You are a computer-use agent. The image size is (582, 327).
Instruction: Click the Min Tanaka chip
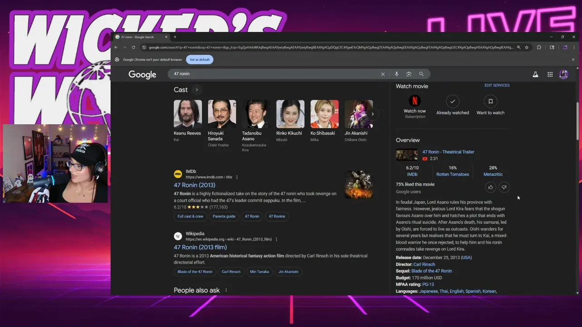(x=259, y=272)
